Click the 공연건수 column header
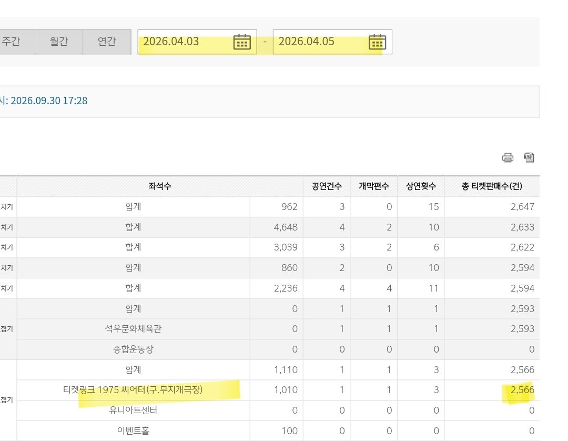This screenshot has width=568, height=441. click(x=327, y=186)
